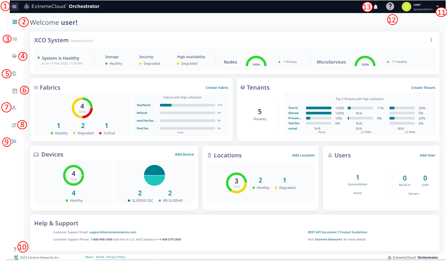Image resolution: width=447 pixels, height=261 pixels.
Task: View the Privacy Policy in the footer
Action: (116, 257)
